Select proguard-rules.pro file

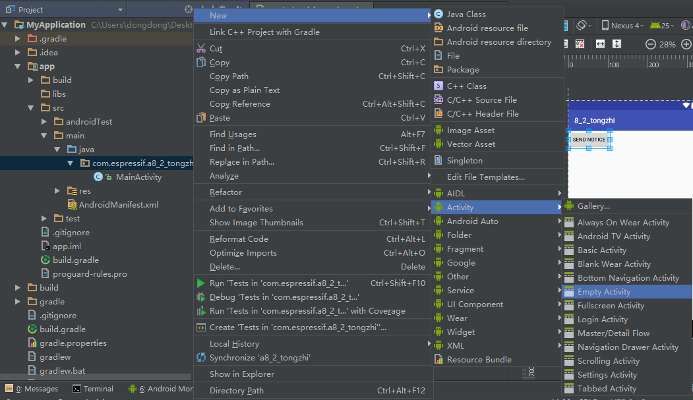pos(90,274)
